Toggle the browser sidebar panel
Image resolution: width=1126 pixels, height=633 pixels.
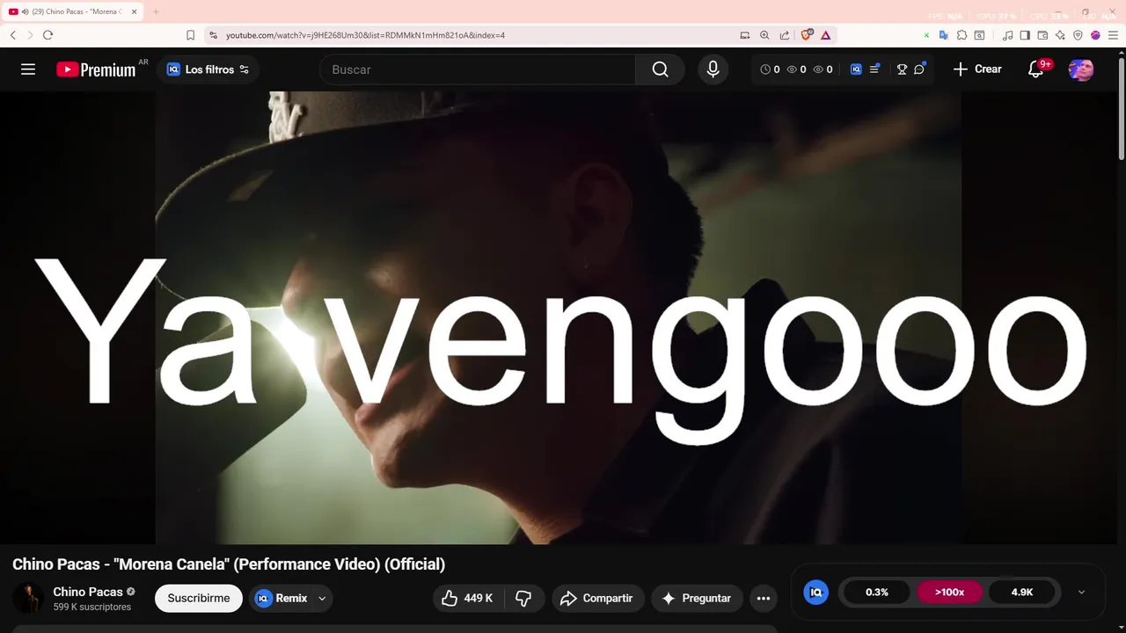tap(1025, 35)
